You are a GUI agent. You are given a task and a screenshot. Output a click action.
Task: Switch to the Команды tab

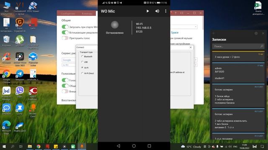click(x=87, y=14)
